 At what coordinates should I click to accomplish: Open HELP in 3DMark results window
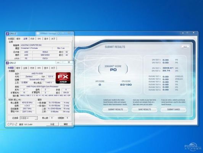(185, 47)
